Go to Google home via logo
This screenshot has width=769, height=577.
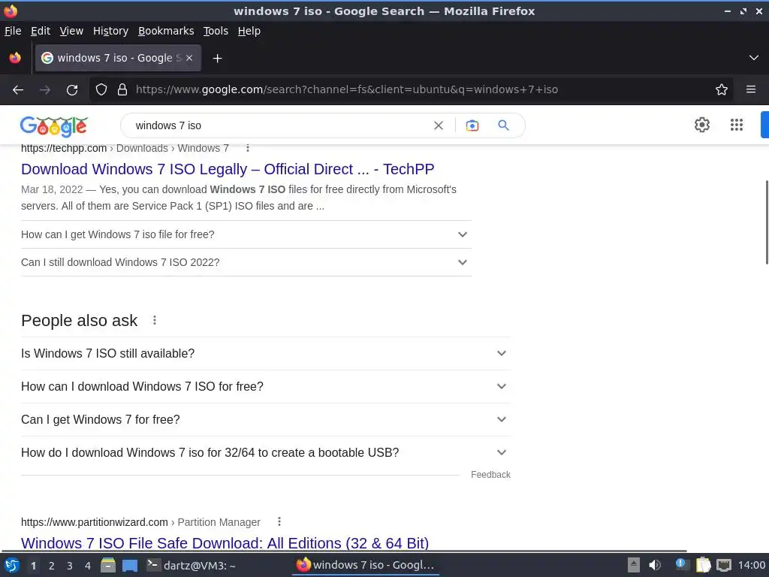[x=54, y=126]
